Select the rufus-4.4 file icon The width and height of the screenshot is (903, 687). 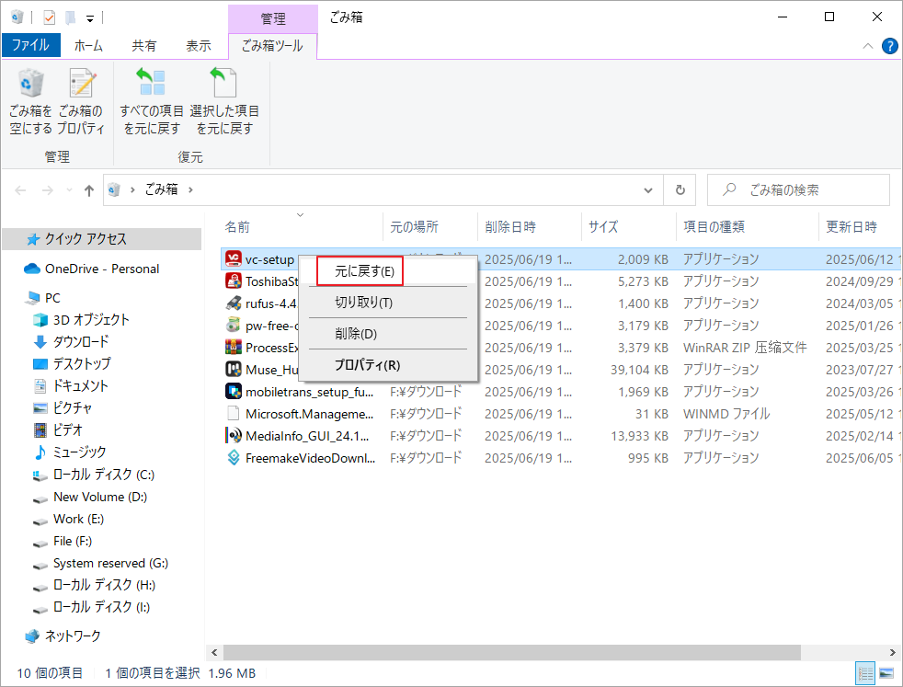pyautogui.click(x=234, y=303)
